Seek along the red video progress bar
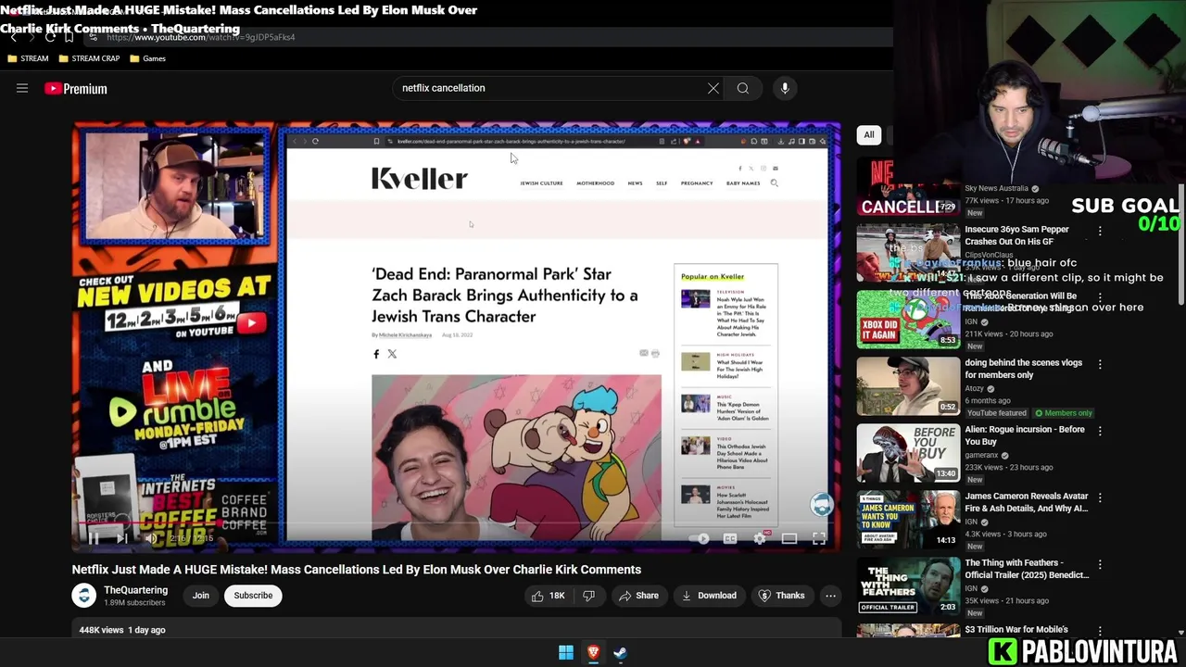This screenshot has height=667, width=1186. coord(457,522)
